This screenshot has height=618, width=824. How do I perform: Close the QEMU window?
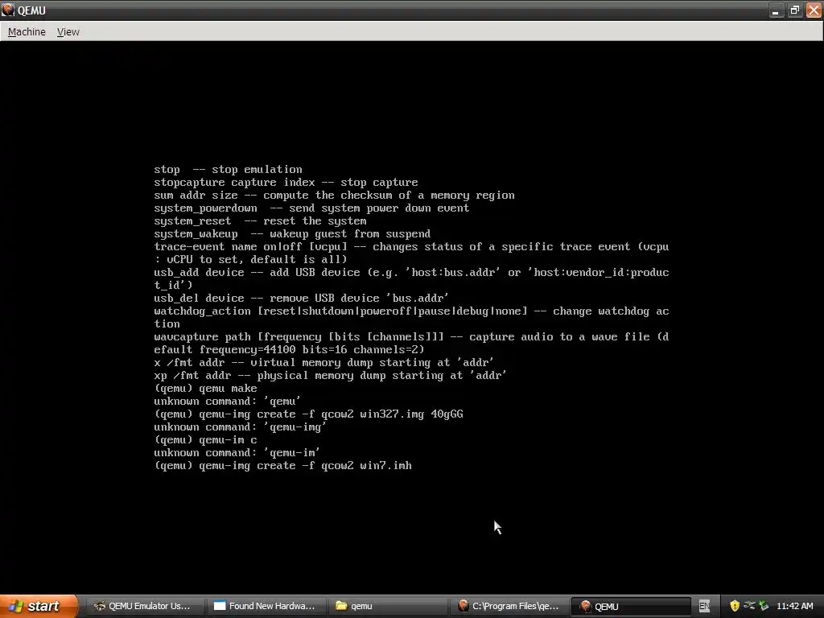[814, 10]
